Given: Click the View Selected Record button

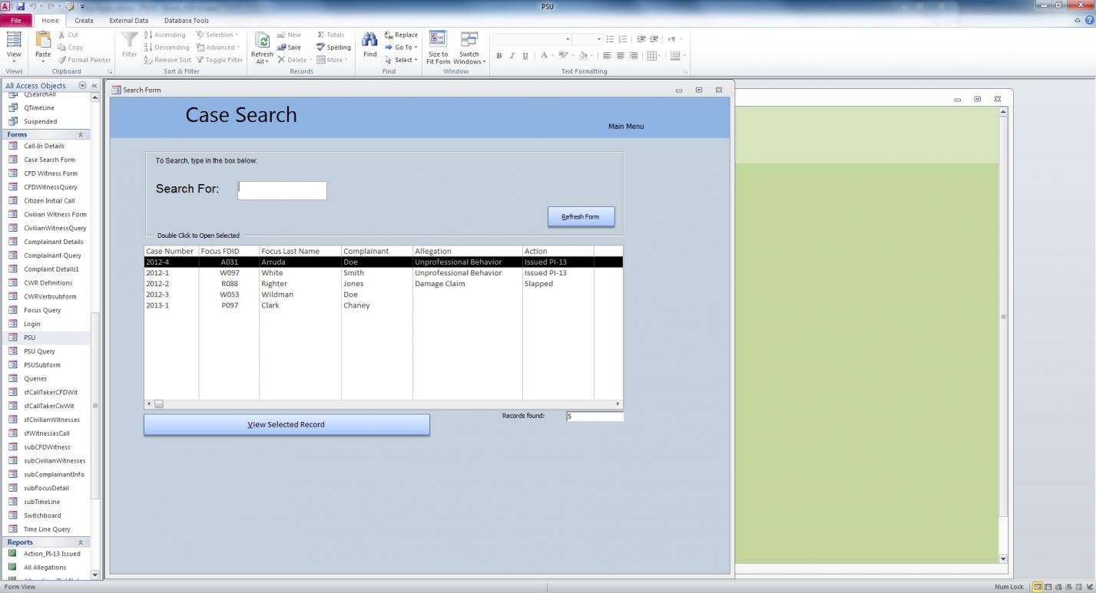Looking at the screenshot, I should coord(286,424).
